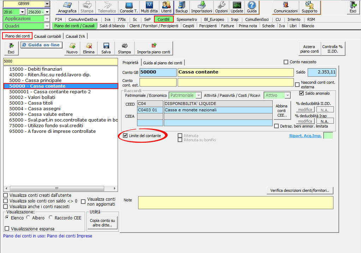Open the Utenti users icon
The image size is (361, 253).
(166, 7)
